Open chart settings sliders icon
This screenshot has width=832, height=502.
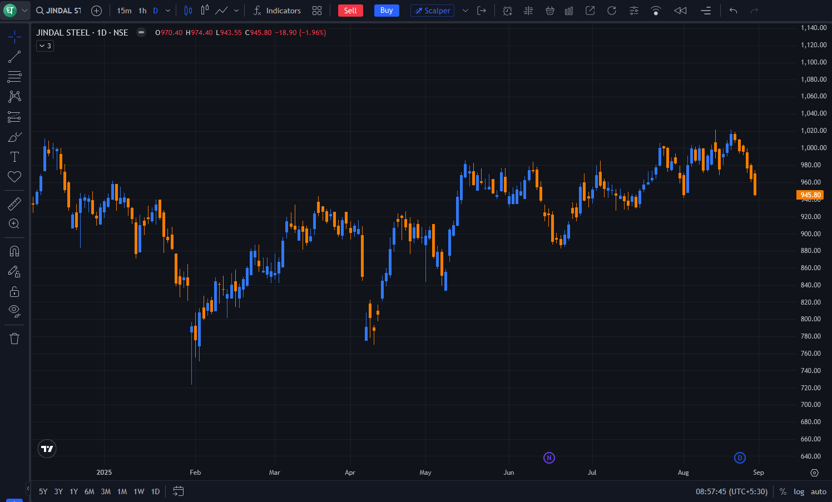tap(633, 11)
